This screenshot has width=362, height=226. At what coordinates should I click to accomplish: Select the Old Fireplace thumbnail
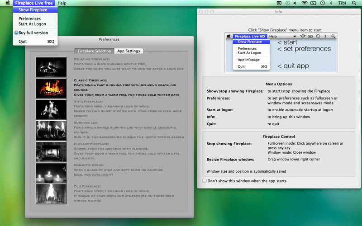point(51,194)
